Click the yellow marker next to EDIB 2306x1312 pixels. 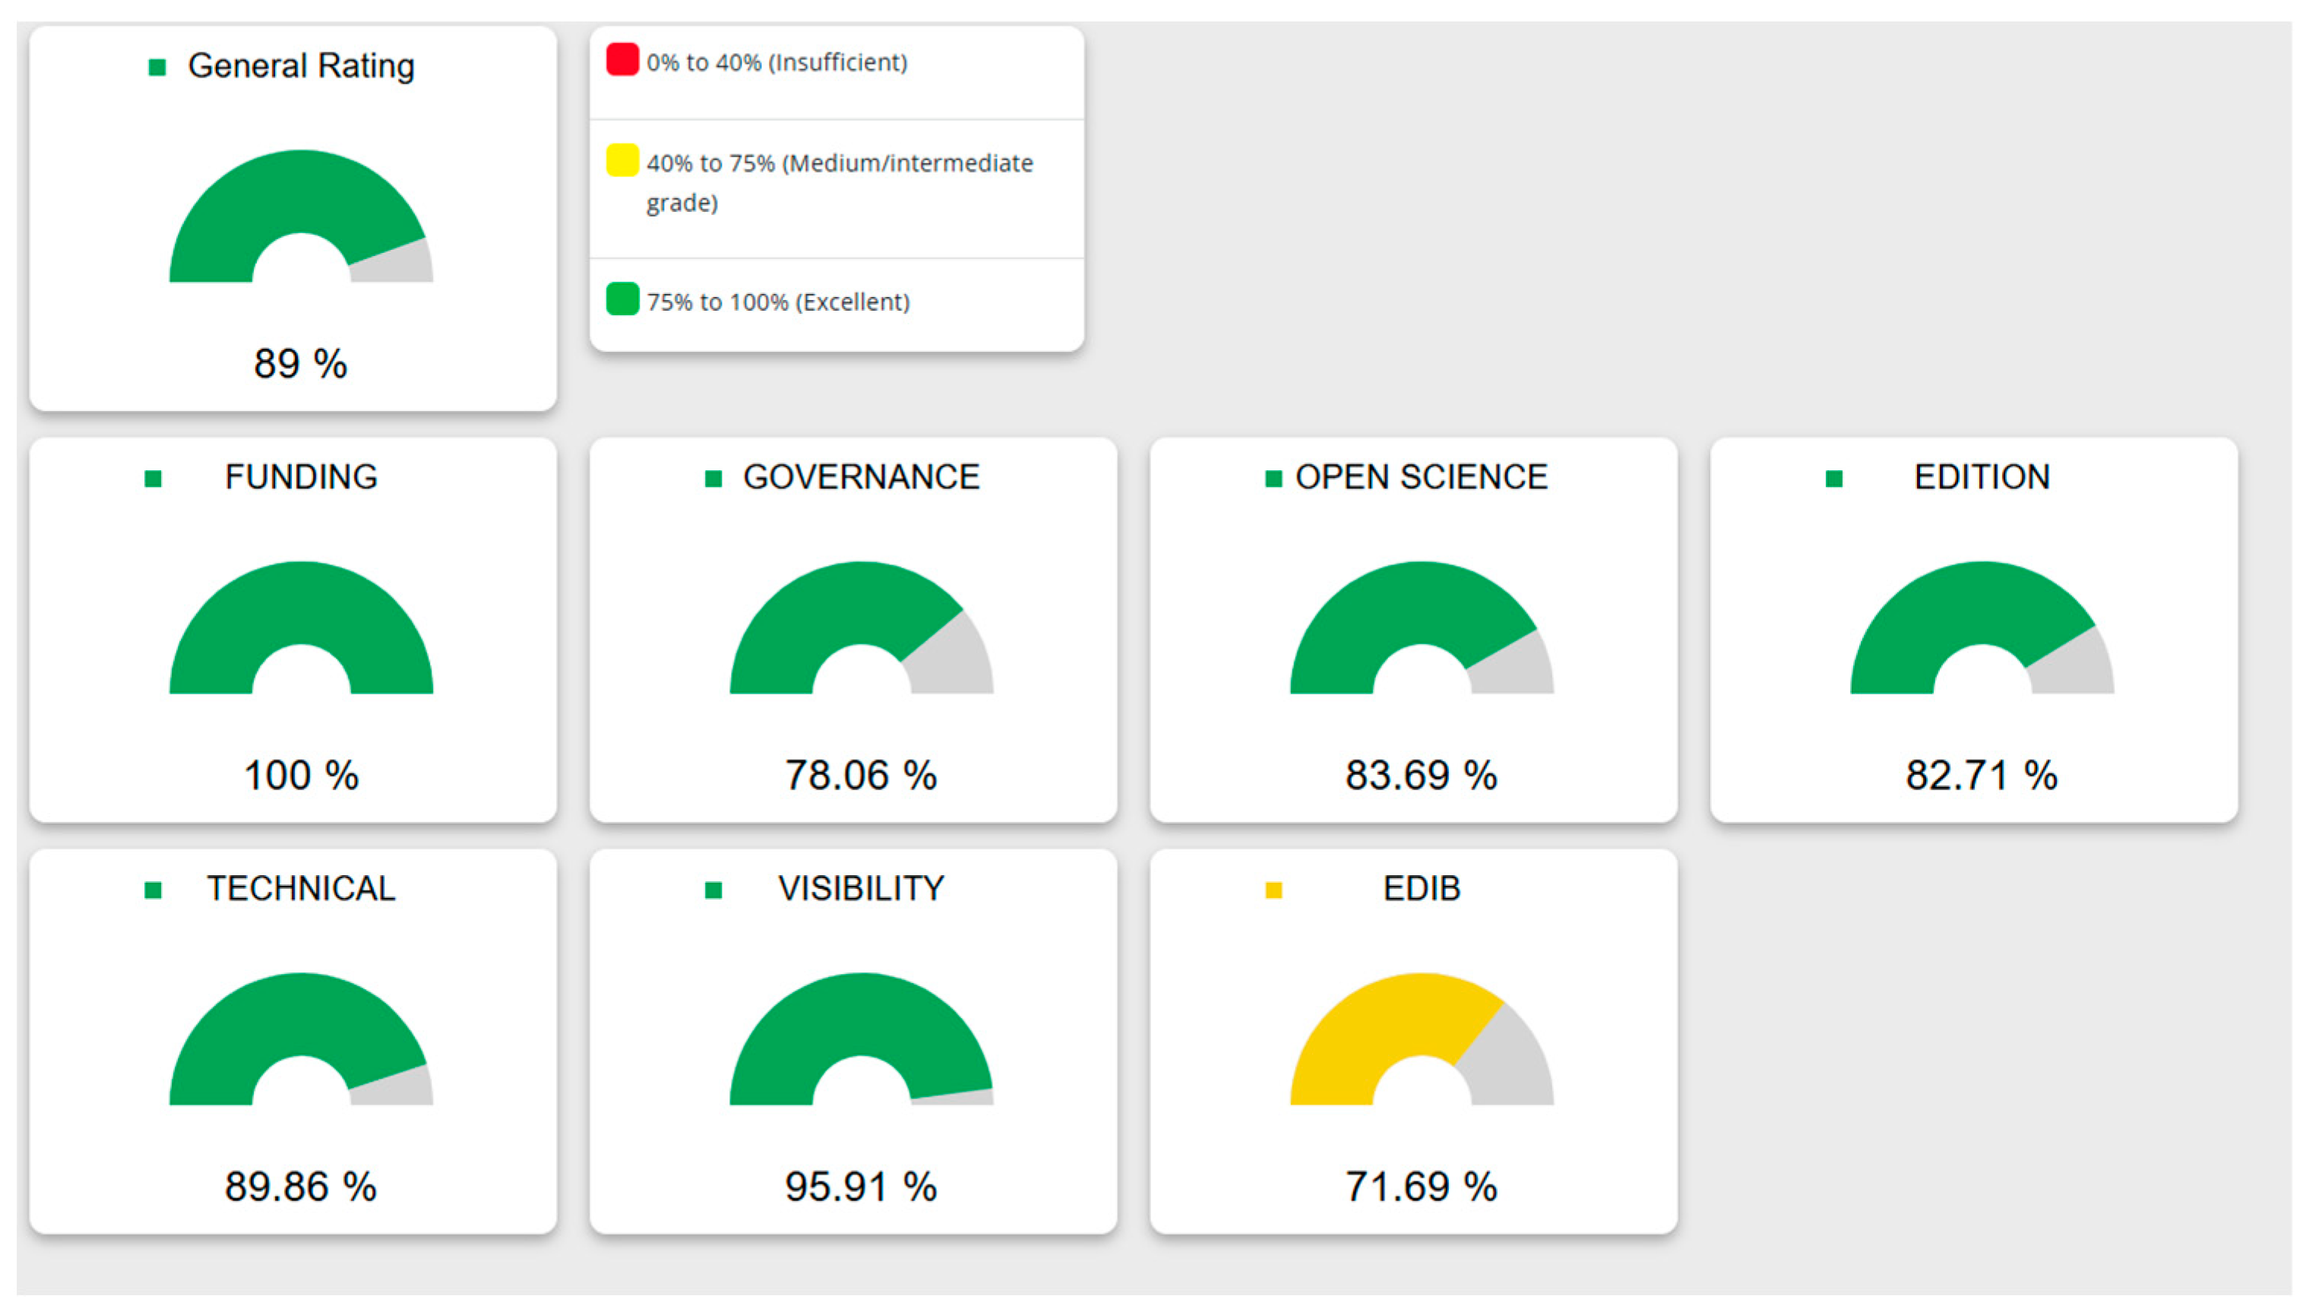(1273, 890)
